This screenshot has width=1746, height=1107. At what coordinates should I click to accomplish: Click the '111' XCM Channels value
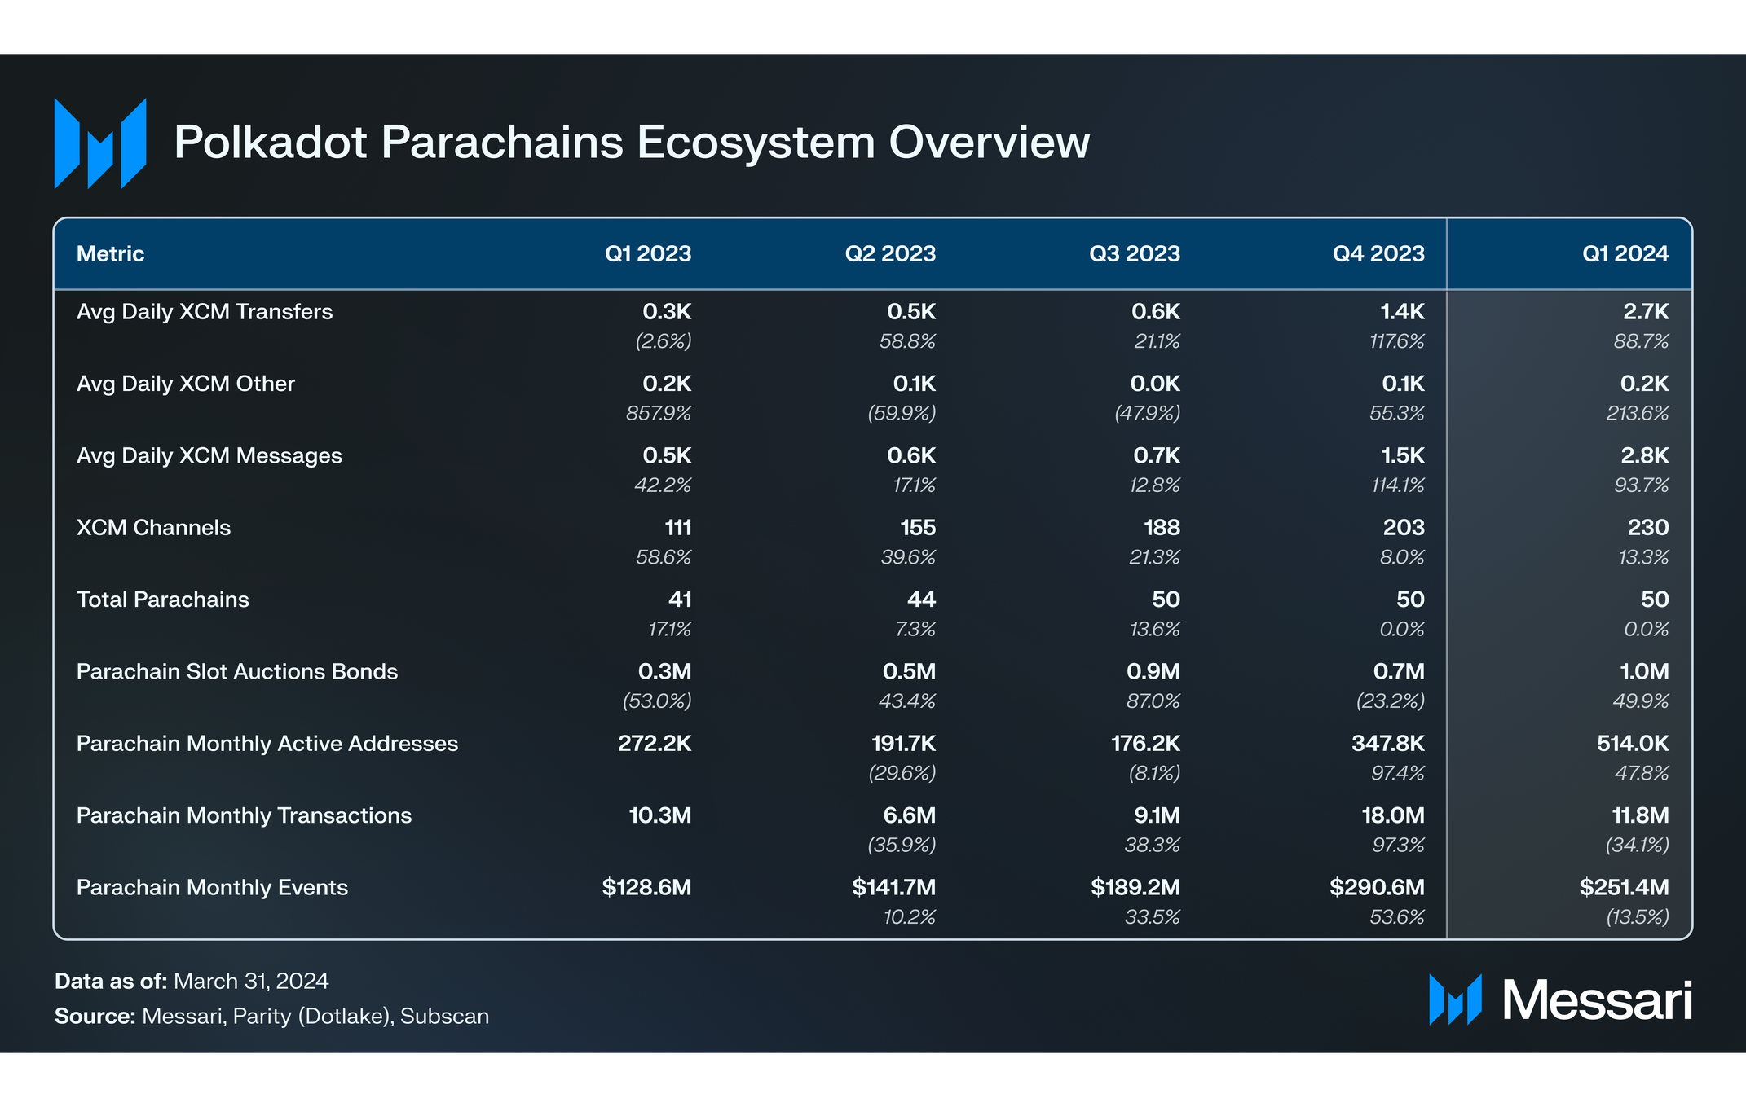[678, 528]
